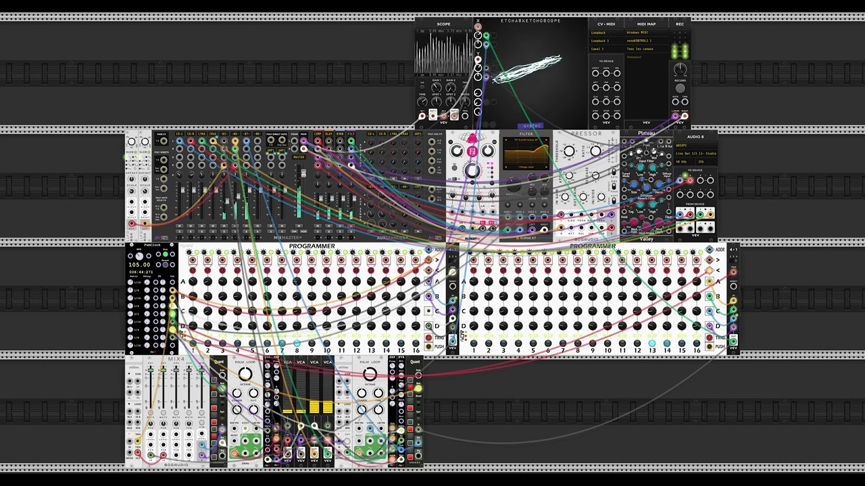
Task: Click the first VCA level slider
Action: tap(288, 390)
